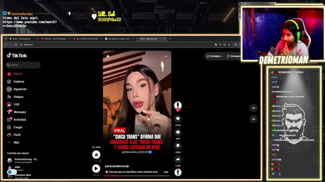Click the Buscar search field

point(23,65)
